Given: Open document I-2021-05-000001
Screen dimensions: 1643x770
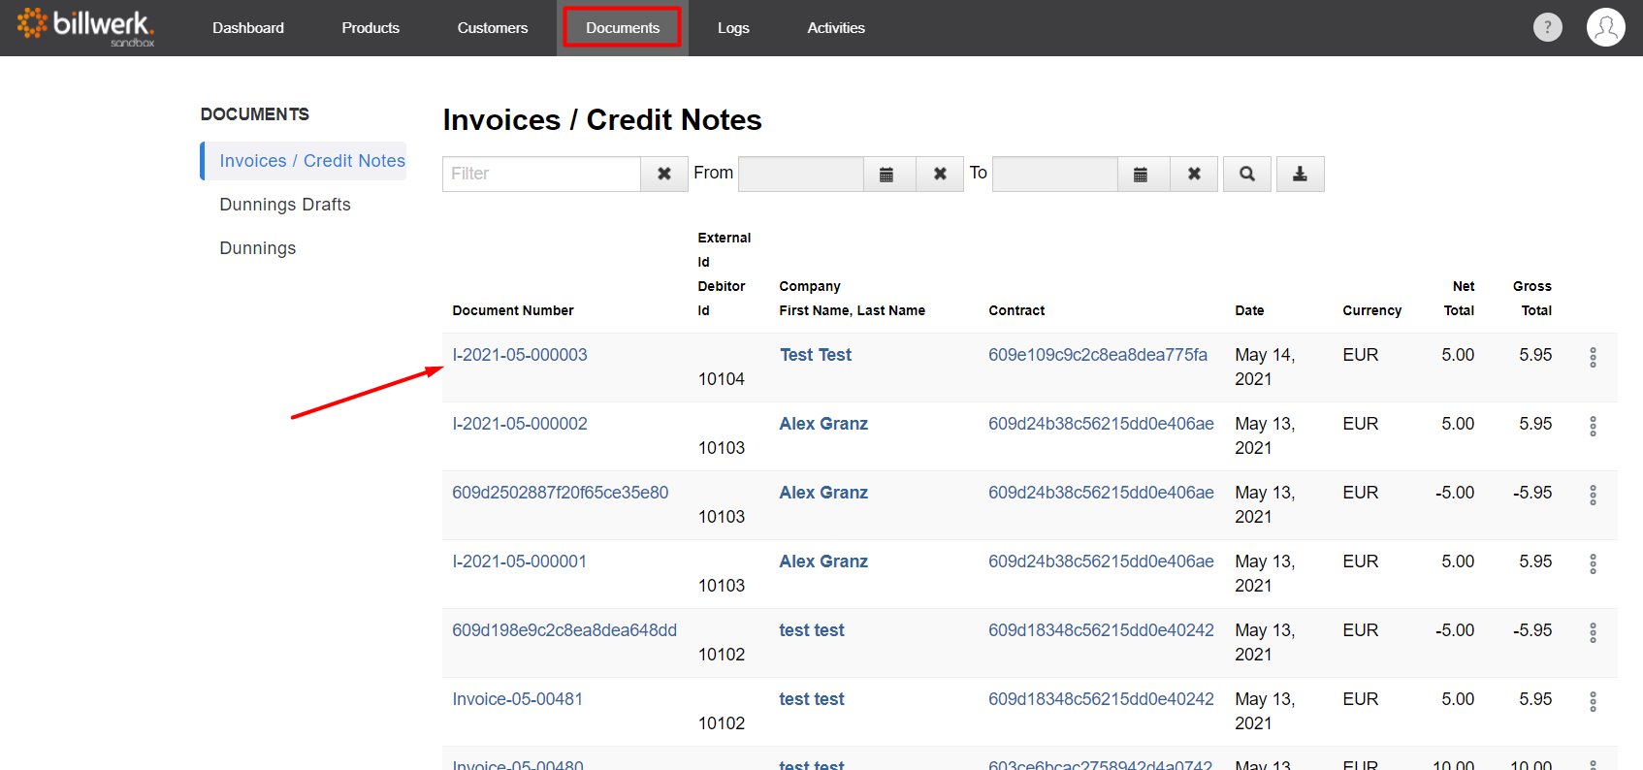Looking at the screenshot, I should pyautogui.click(x=520, y=561).
